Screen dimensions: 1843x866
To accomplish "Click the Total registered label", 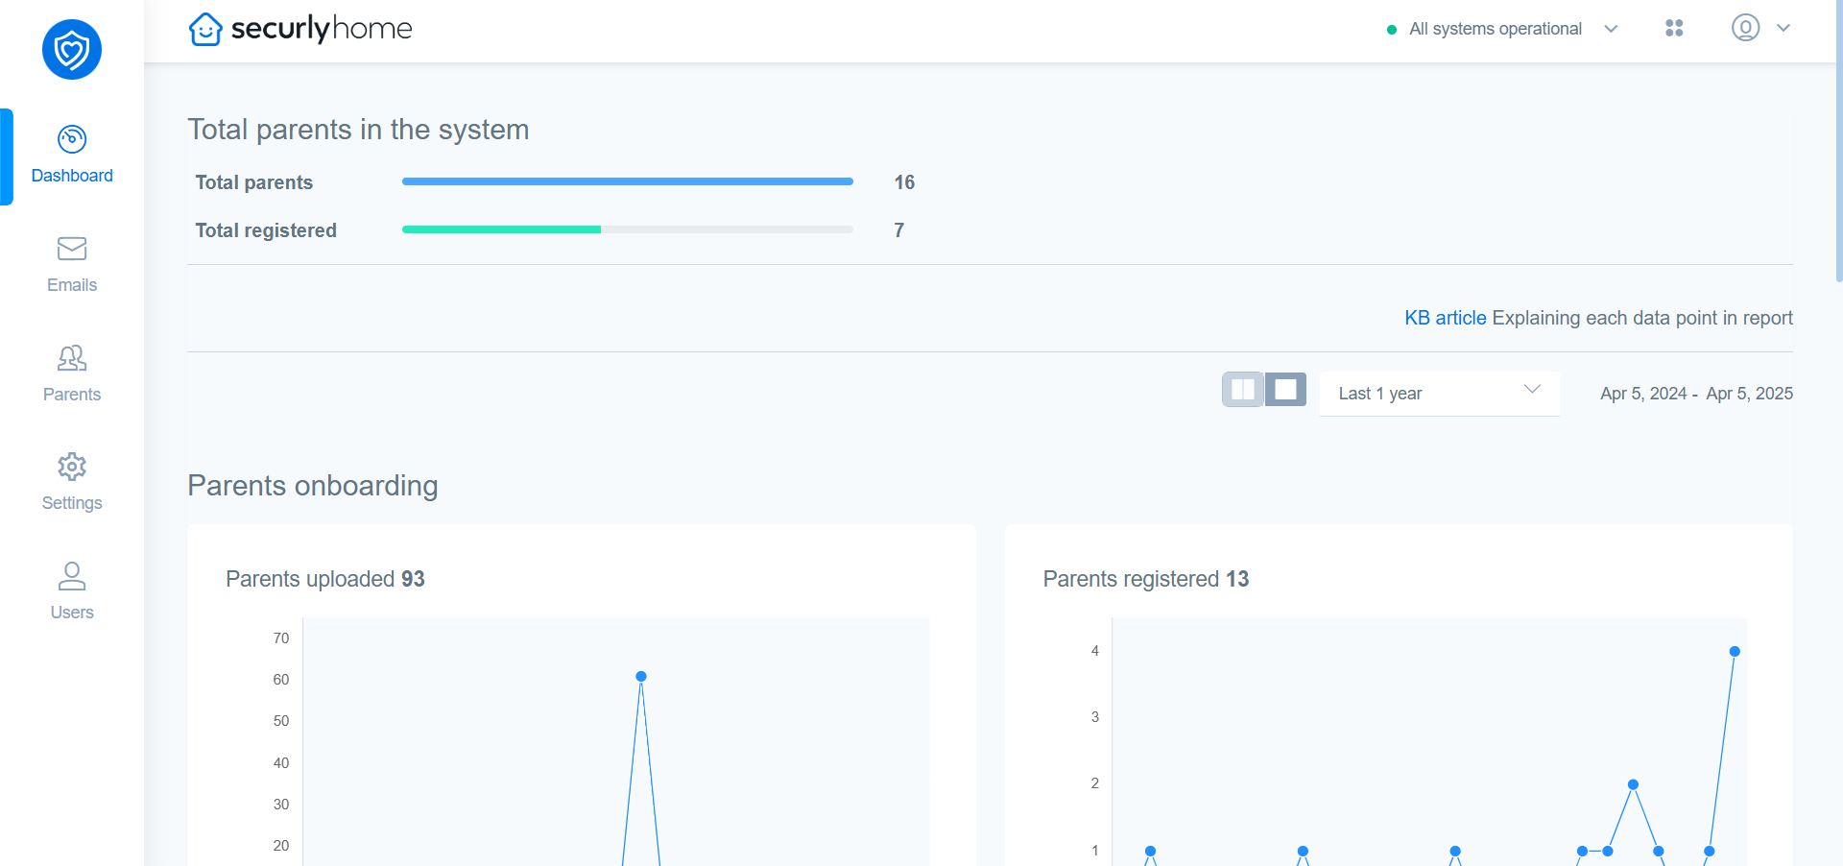I will tap(266, 230).
